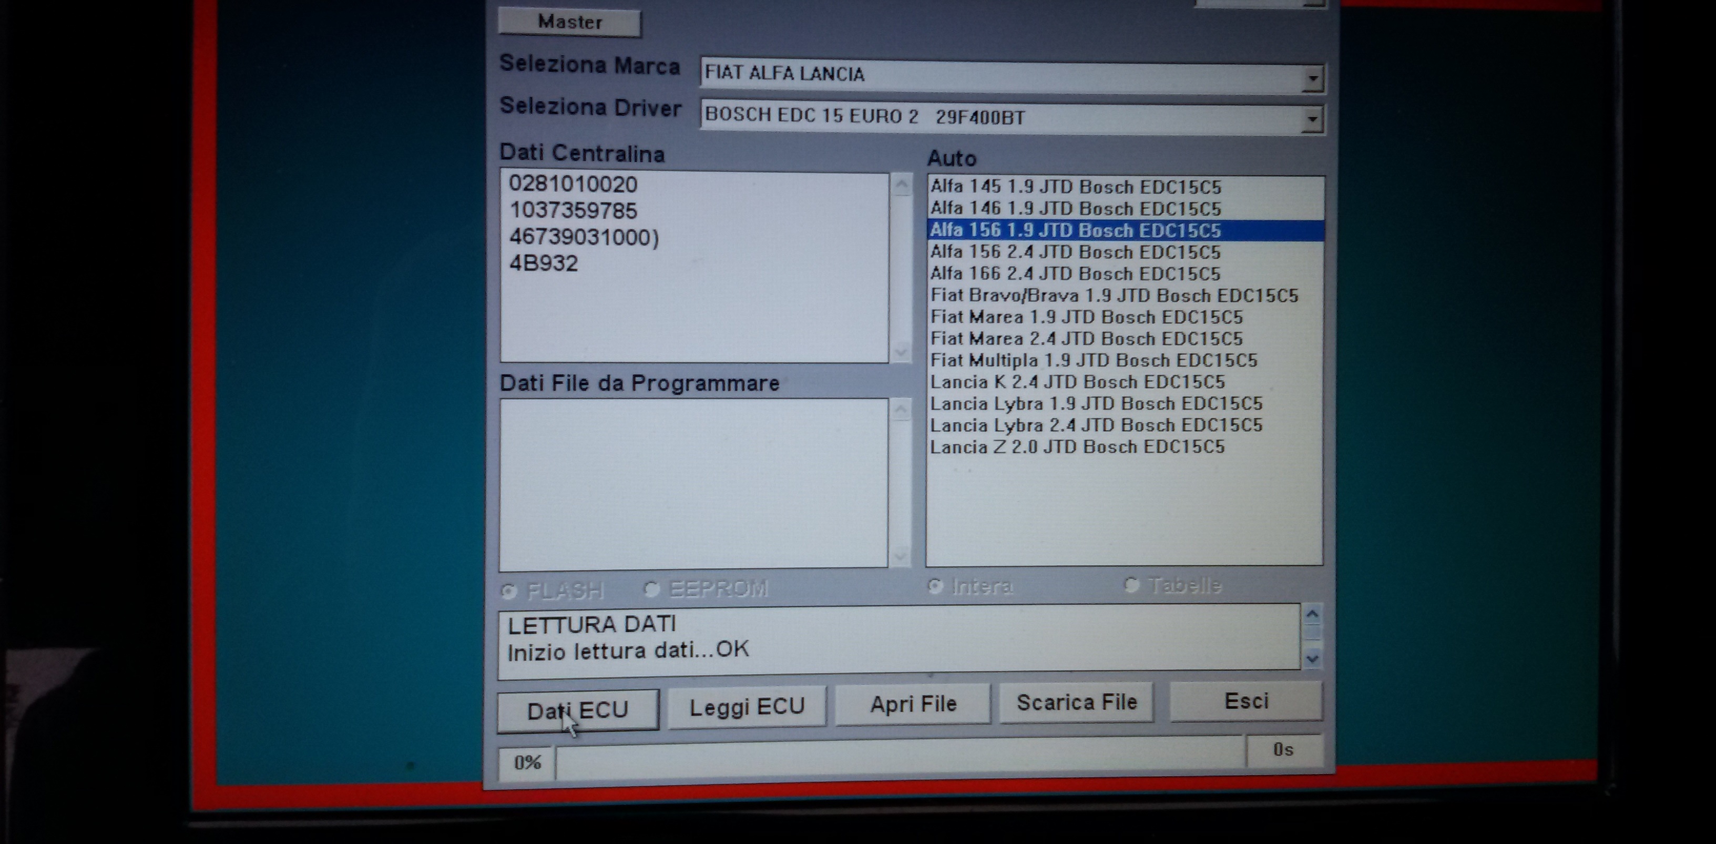The image size is (1716, 844).
Task: Select Alfa 146 1.9 JTD Bosch EDC15C5
Action: [1125, 208]
